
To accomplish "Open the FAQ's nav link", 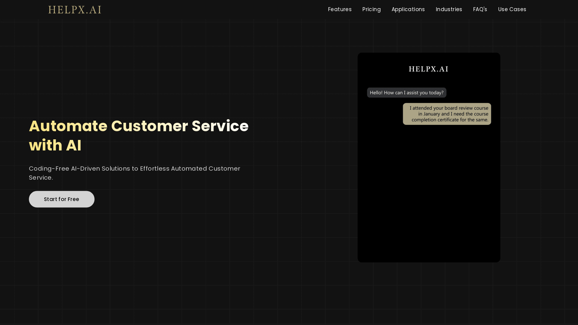I will [x=480, y=9].
